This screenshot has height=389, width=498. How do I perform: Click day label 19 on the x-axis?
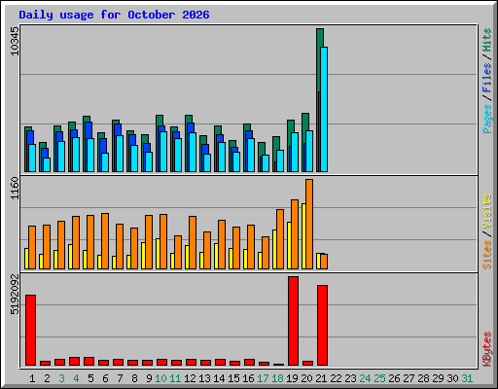(x=292, y=378)
